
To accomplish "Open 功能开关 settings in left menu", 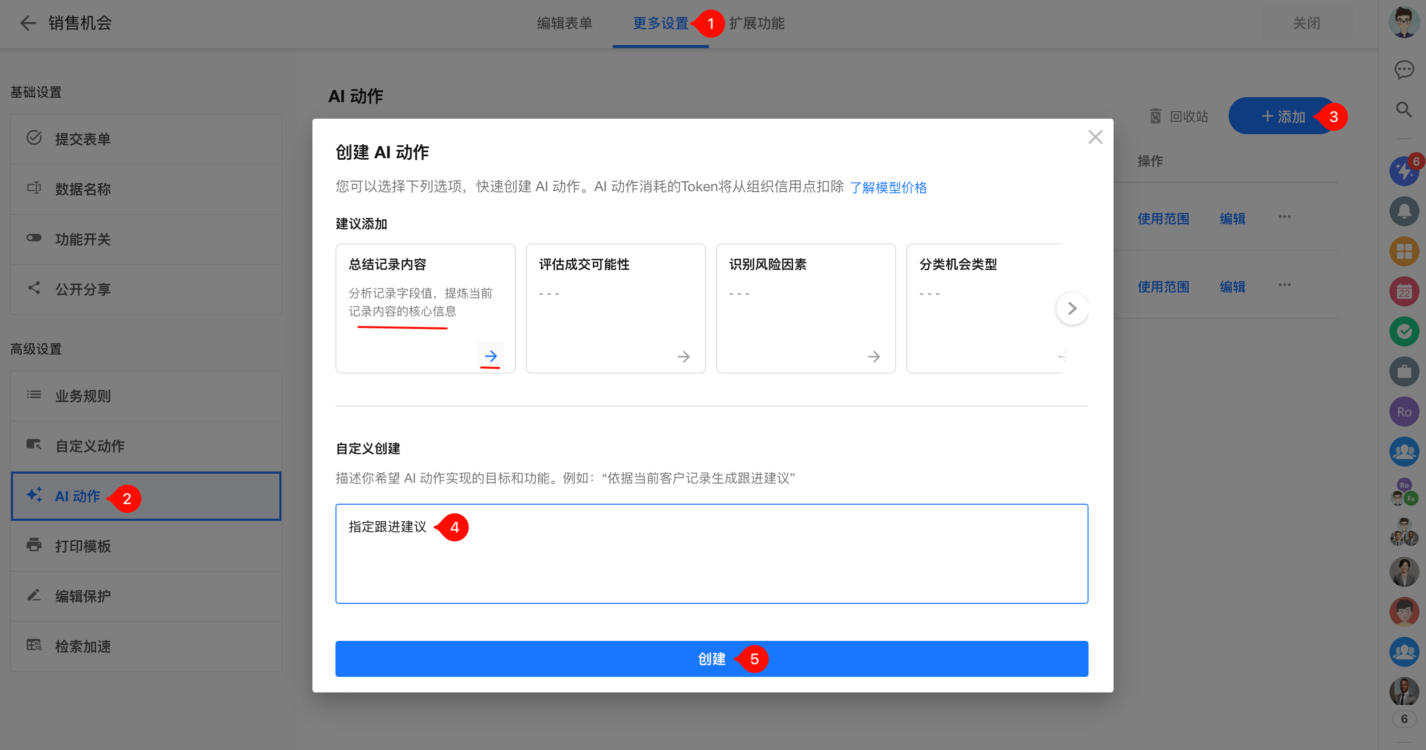I will 83,239.
